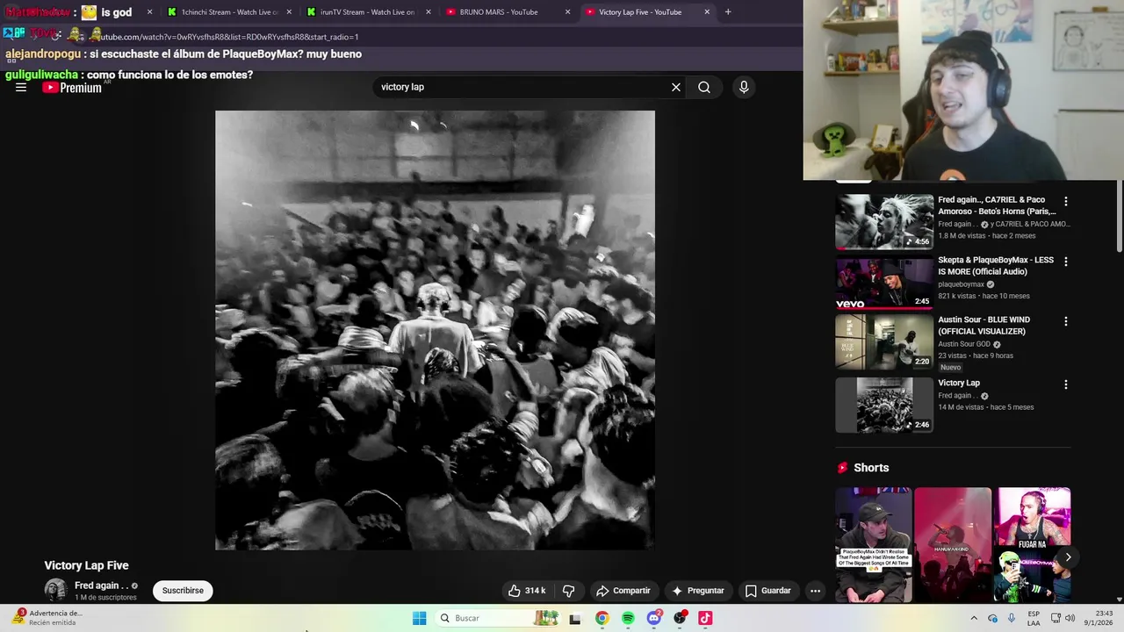1124x632 pixels.
Task: Dislike the Victory Lap Five video
Action: click(x=568, y=591)
